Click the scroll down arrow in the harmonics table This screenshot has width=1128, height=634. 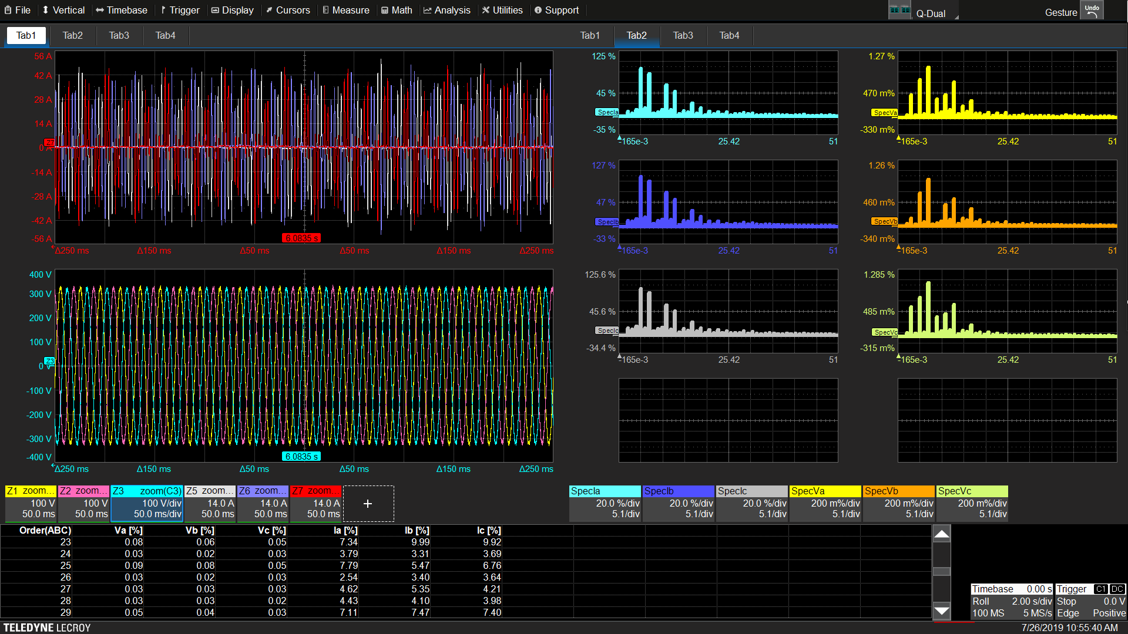[942, 611]
